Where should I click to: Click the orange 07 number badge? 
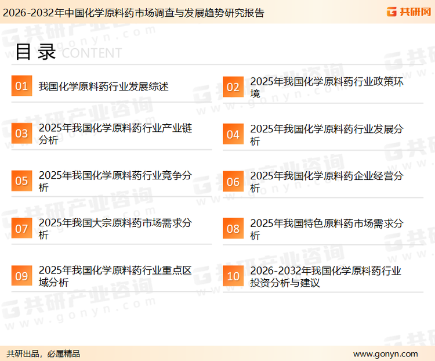click(x=21, y=228)
